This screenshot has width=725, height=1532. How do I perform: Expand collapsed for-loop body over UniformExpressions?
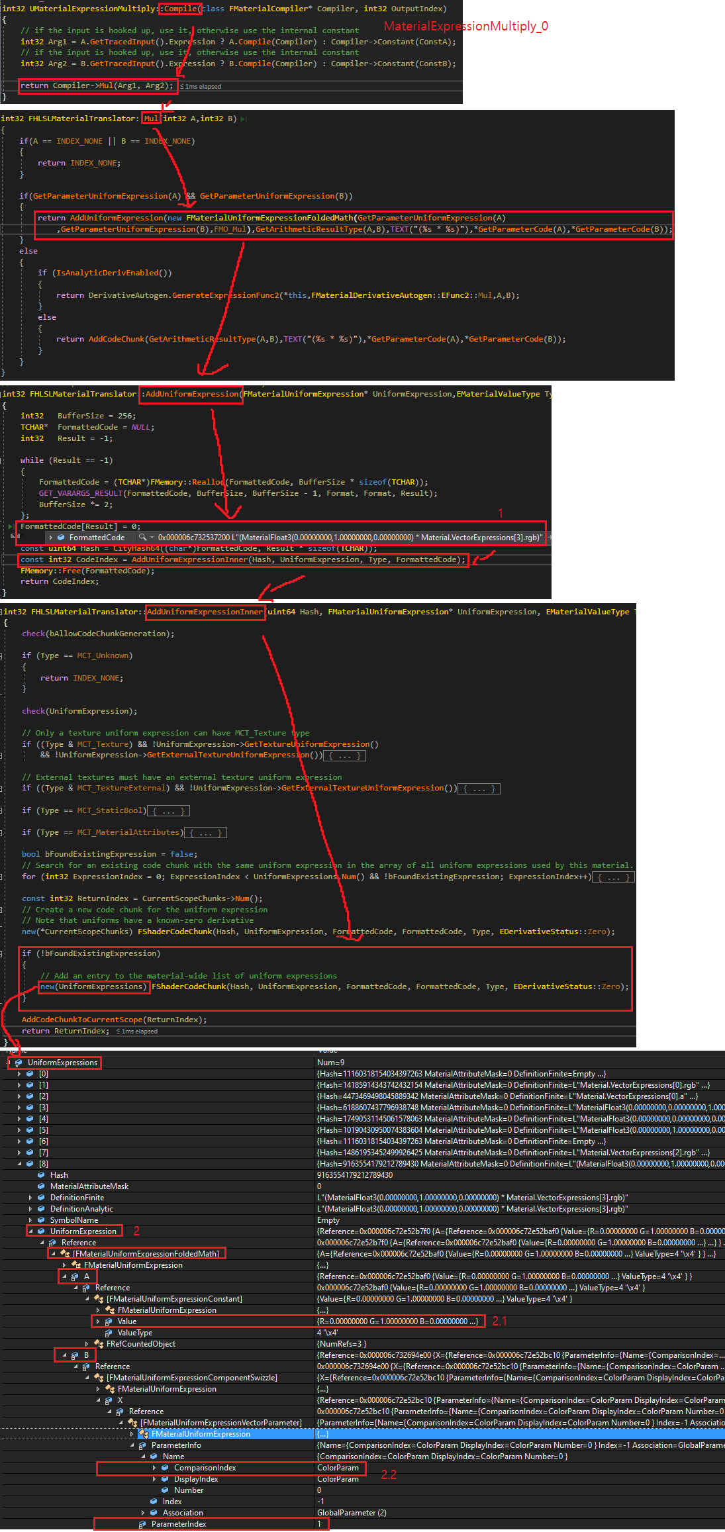614,877
